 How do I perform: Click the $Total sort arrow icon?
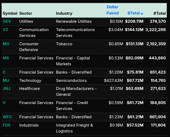pyautogui.click(x=142, y=14)
